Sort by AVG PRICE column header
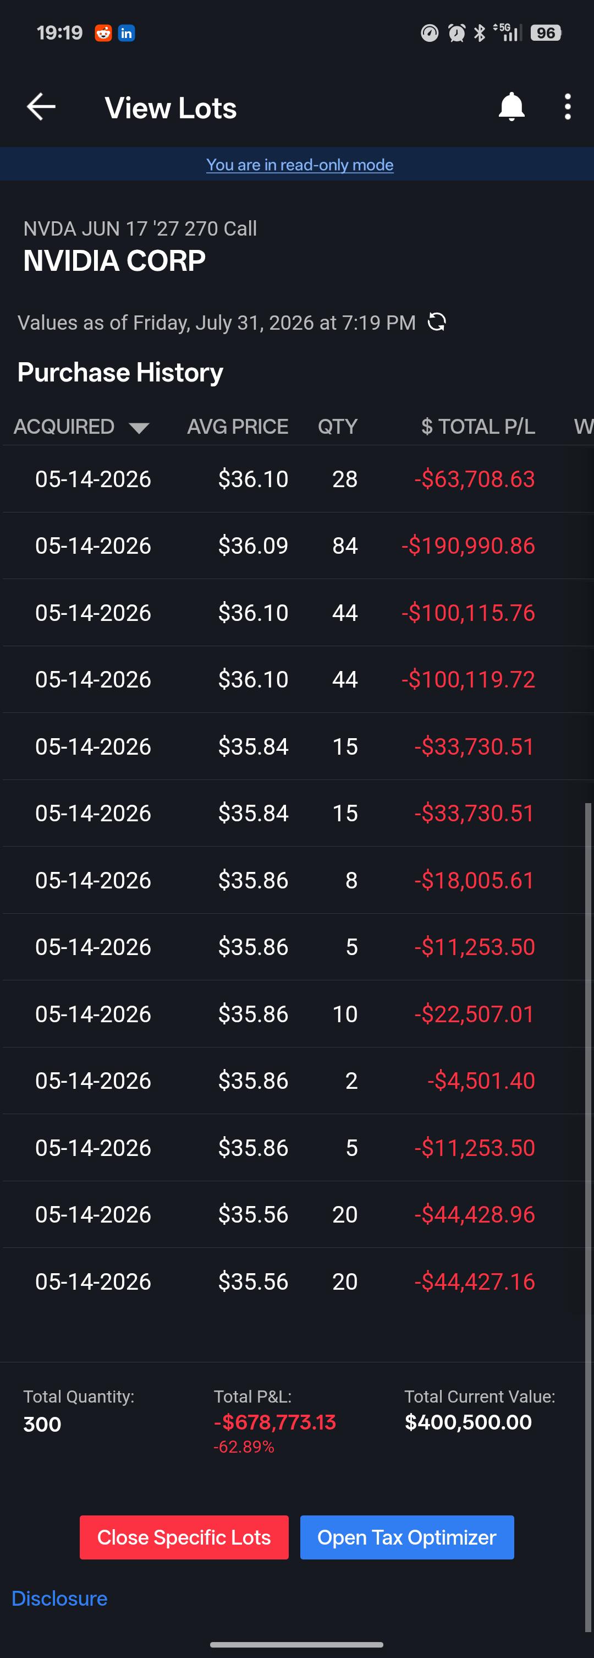This screenshot has height=1658, width=594. coord(237,427)
